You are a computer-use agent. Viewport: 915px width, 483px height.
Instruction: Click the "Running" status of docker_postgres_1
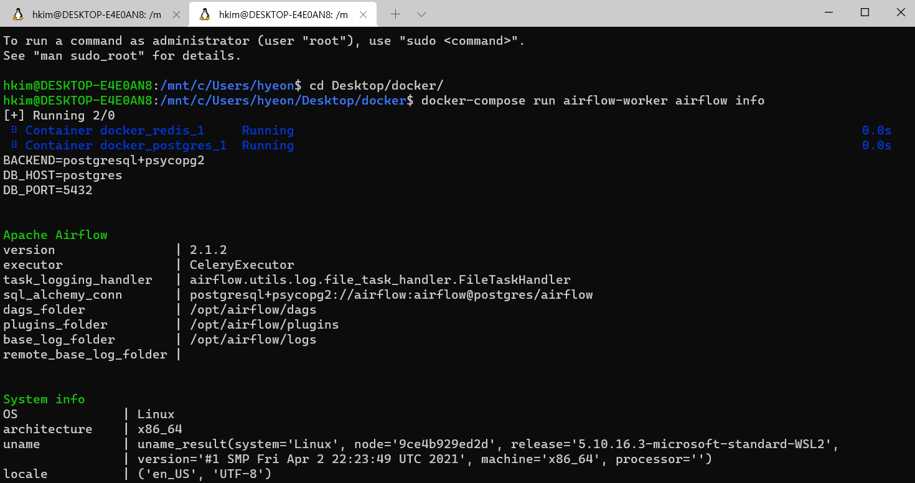[268, 146]
